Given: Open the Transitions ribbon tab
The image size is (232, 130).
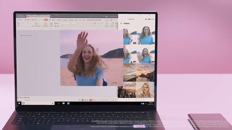Looking at the screenshot, I should (59, 20).
